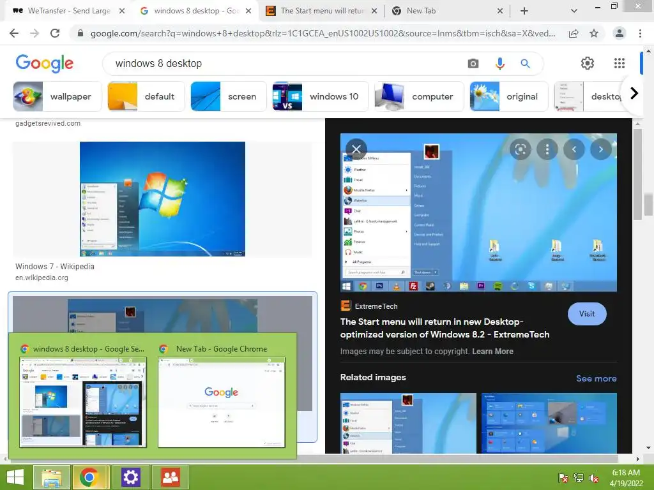Open The Start menu will return article title
654x490 pixels.
[445, 328]
